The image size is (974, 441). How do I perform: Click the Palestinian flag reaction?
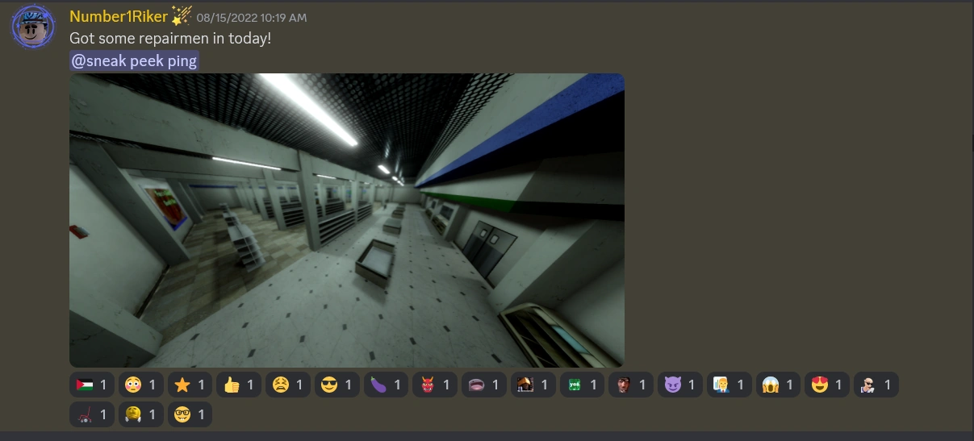click(92, 385)
